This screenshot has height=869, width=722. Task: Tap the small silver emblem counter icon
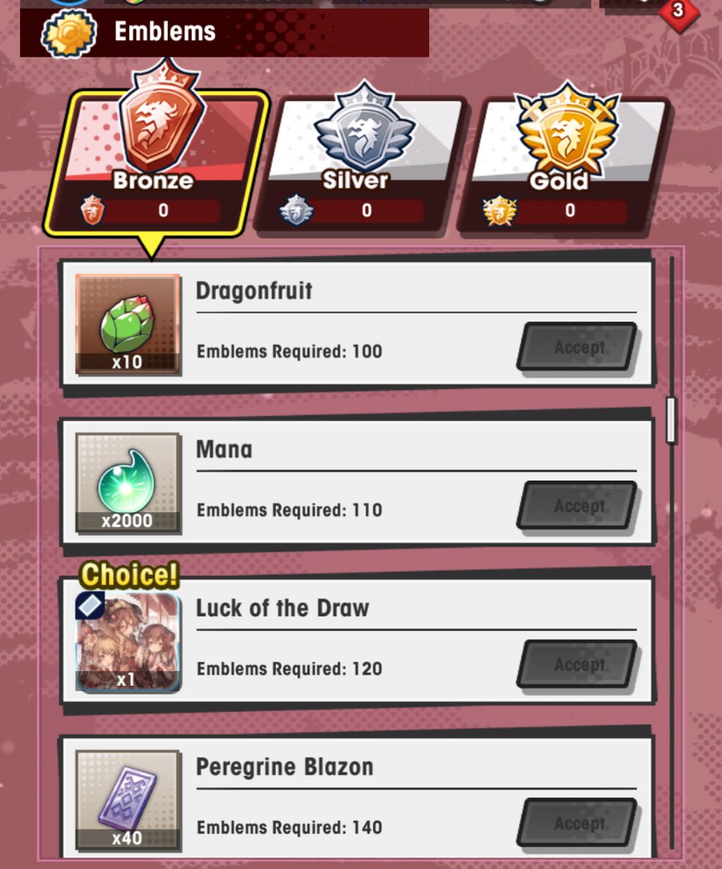pyautogui.click(x=296, y=210)
